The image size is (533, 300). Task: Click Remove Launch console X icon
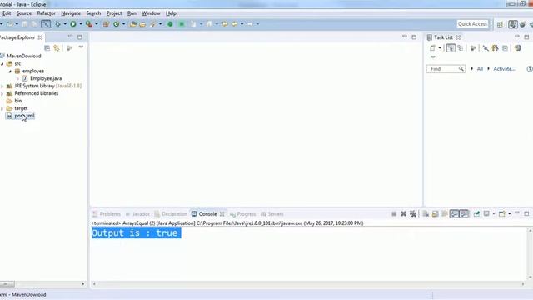point(403,213)
